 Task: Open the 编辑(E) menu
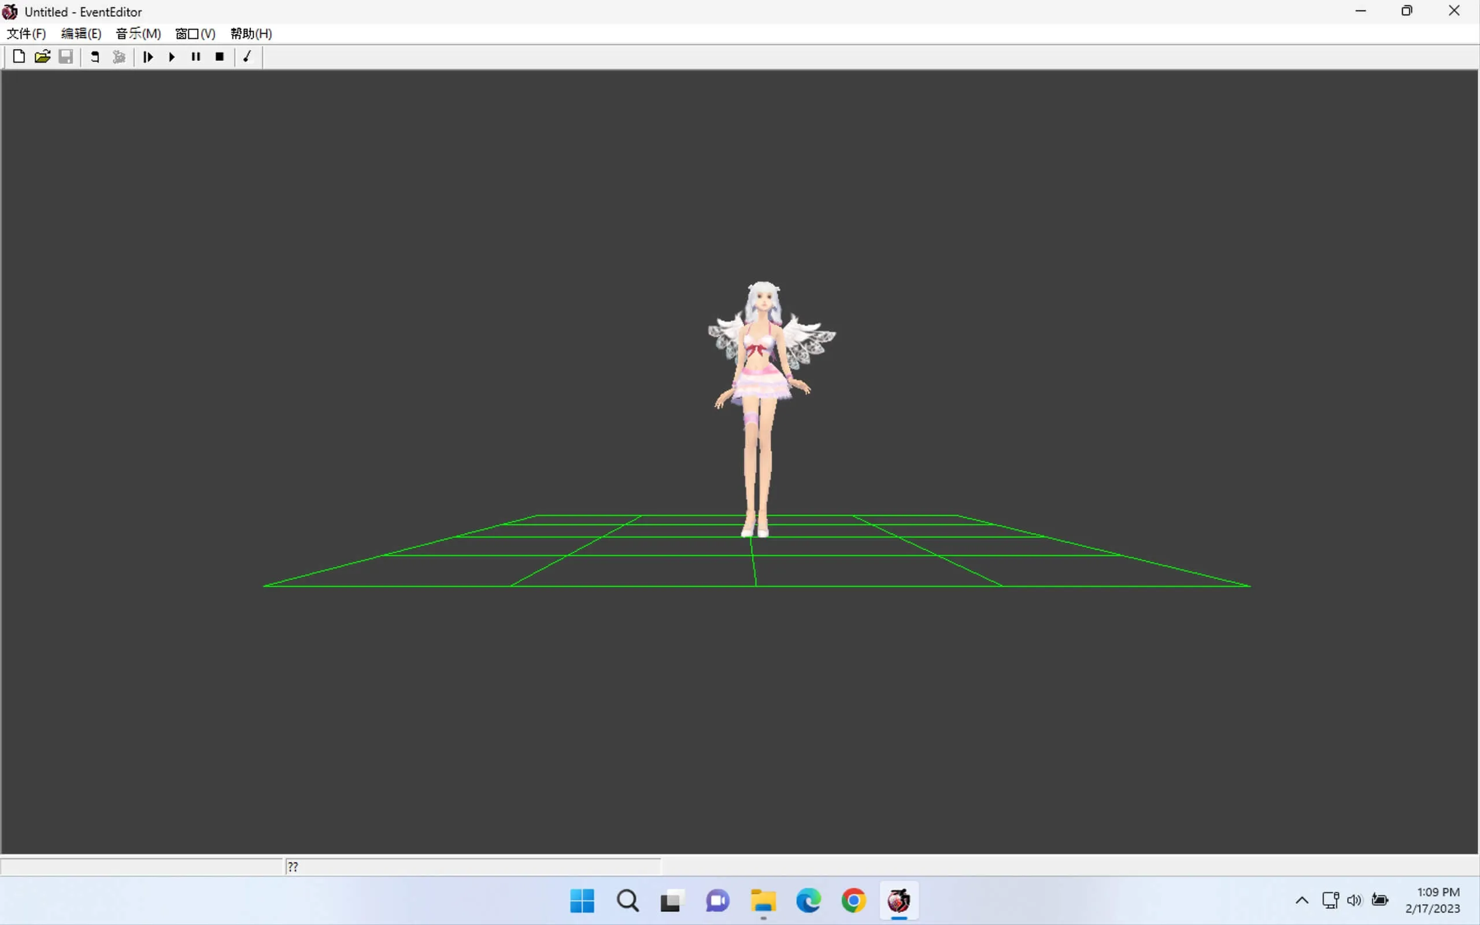81,34
